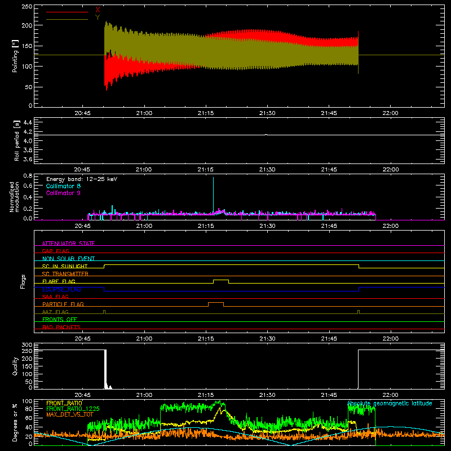Click the raised FLARE_FLAG step segment

(221, 280)
